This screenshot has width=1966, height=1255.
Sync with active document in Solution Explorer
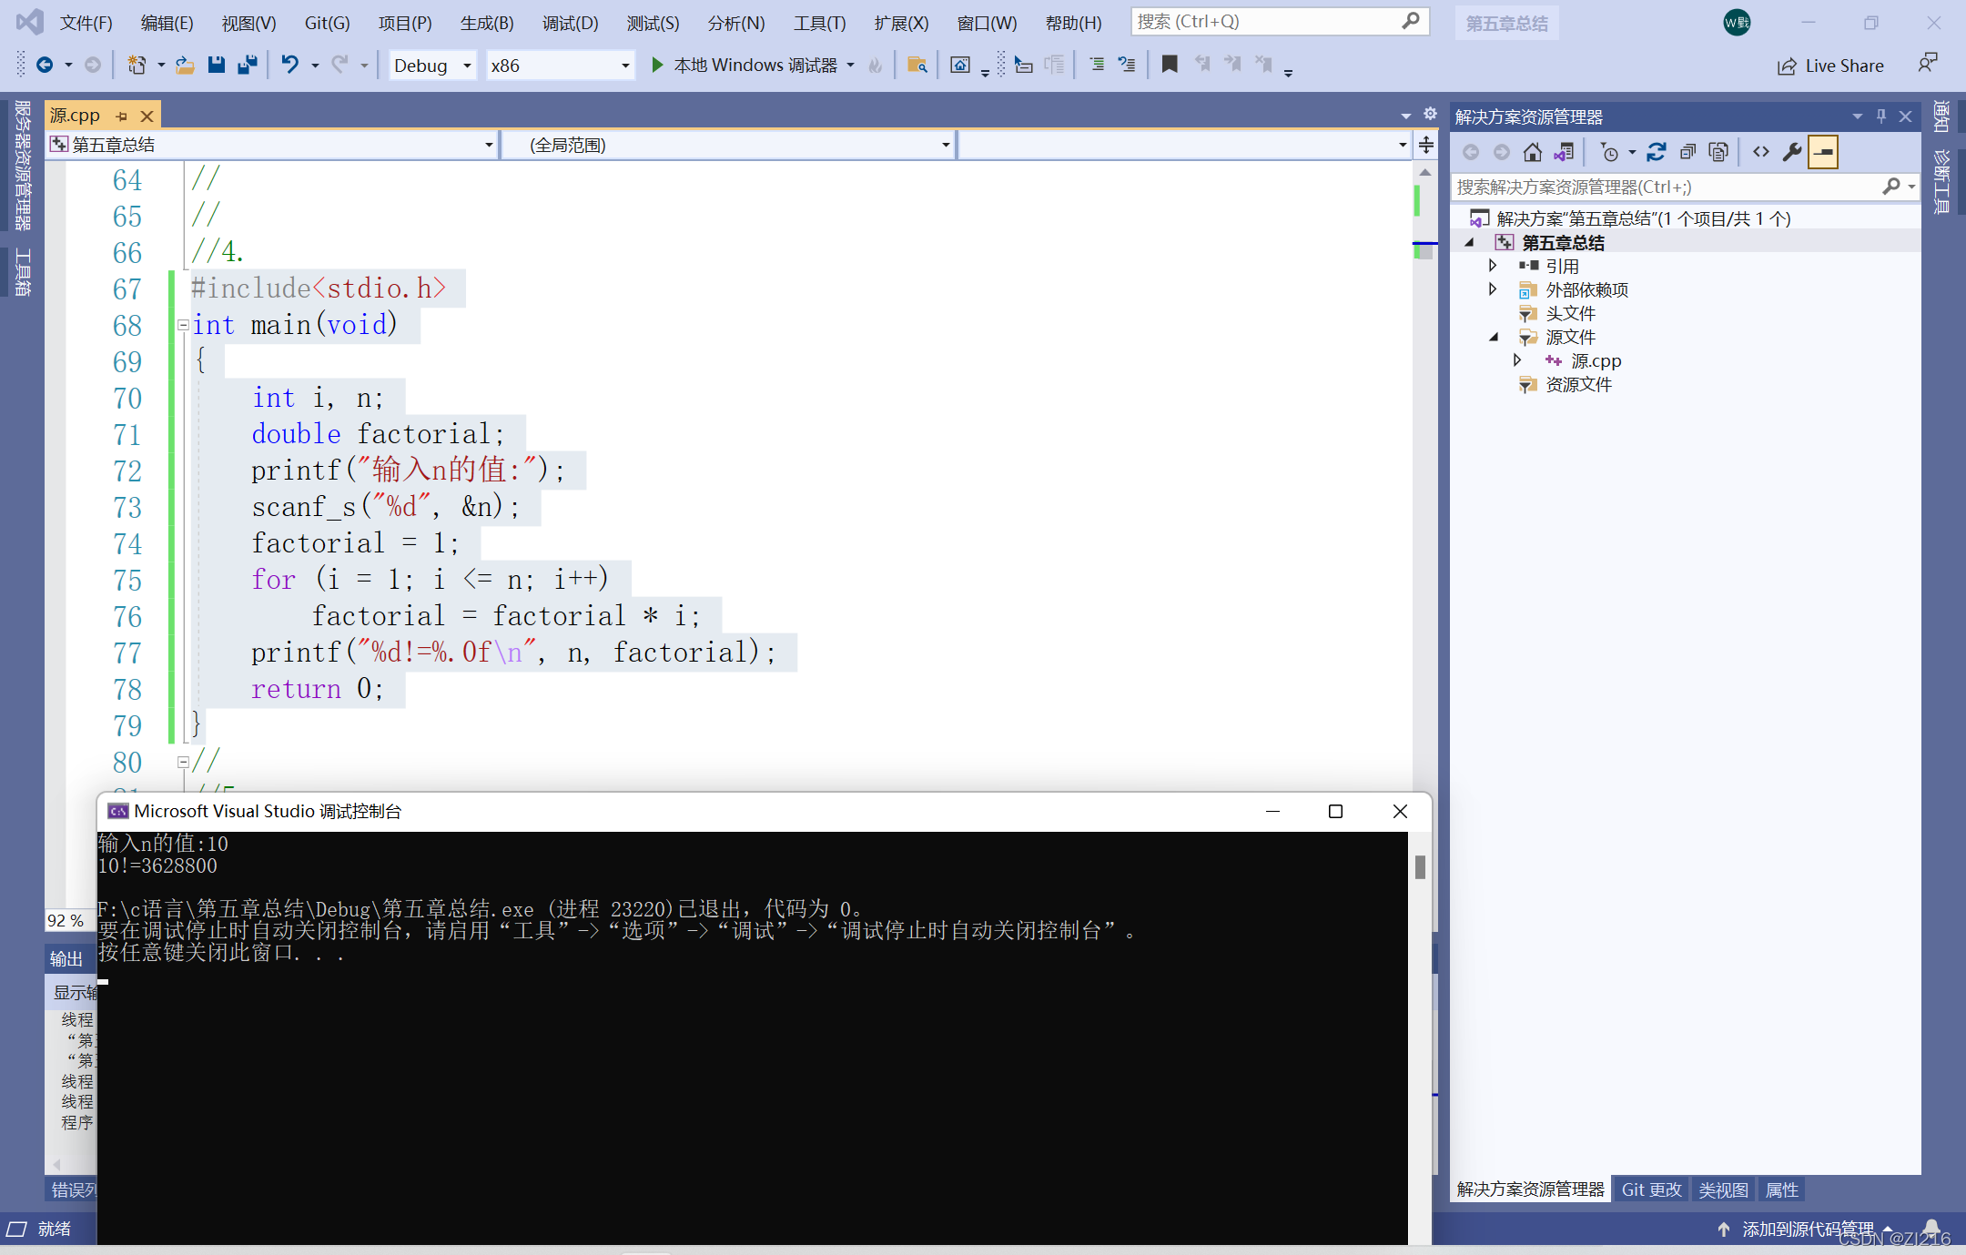(x=1657, y=152)
